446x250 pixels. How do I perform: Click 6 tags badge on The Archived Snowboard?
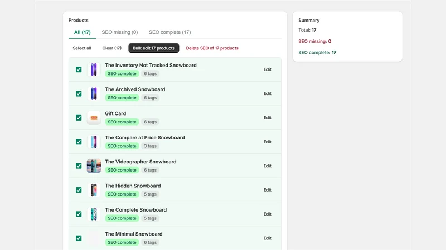click(150, 98)
